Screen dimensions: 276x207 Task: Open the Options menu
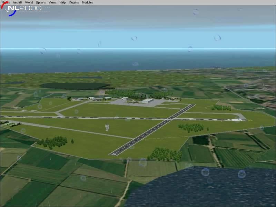point(41,2)
